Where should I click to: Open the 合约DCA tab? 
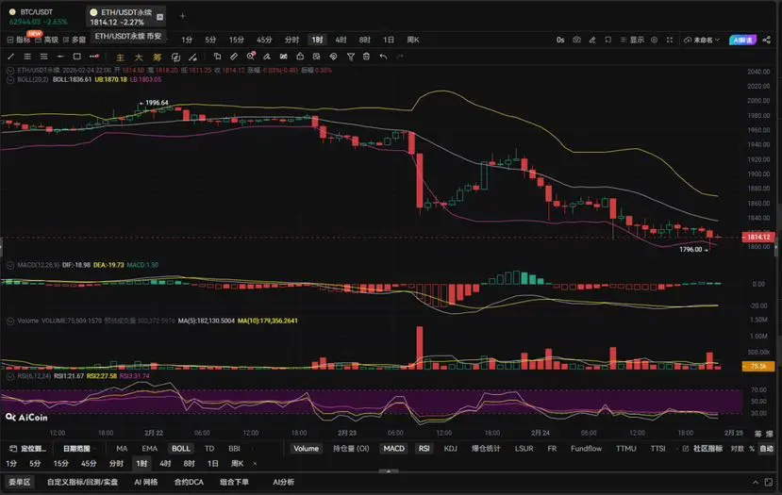pyautogui.click(x=189, y=482)
